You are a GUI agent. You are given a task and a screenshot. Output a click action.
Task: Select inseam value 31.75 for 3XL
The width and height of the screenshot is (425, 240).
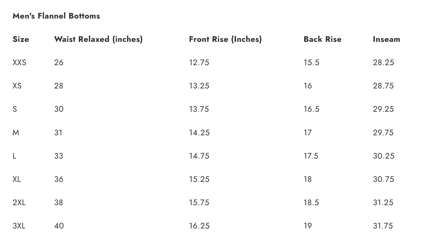tap(383, 226)
